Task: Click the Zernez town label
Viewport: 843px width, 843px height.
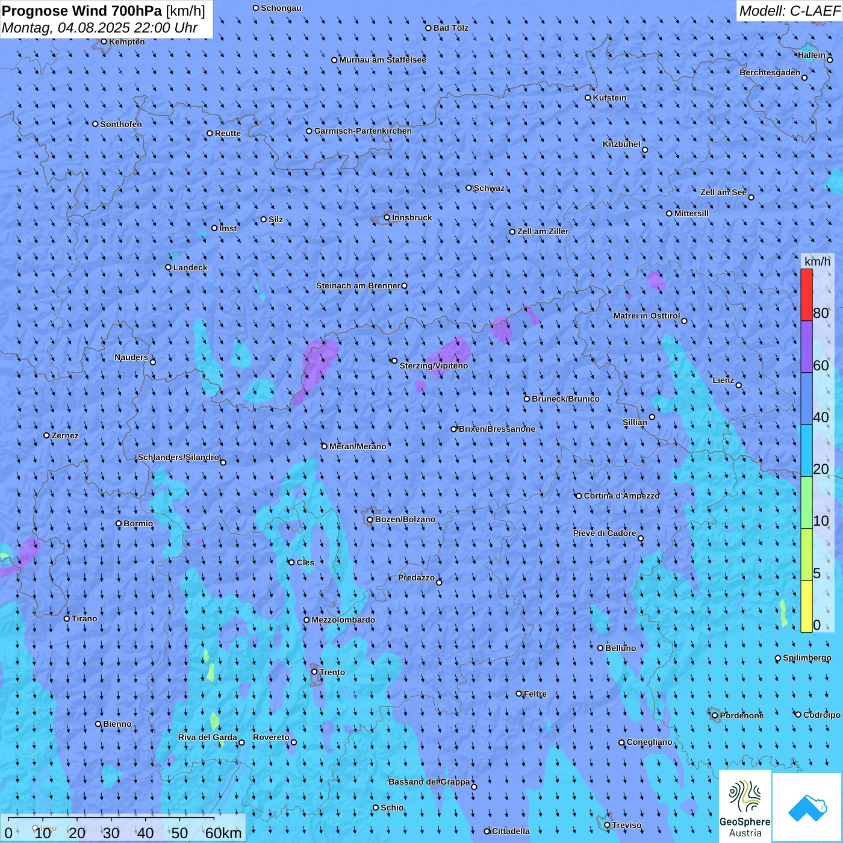Action: click(65, 435)
